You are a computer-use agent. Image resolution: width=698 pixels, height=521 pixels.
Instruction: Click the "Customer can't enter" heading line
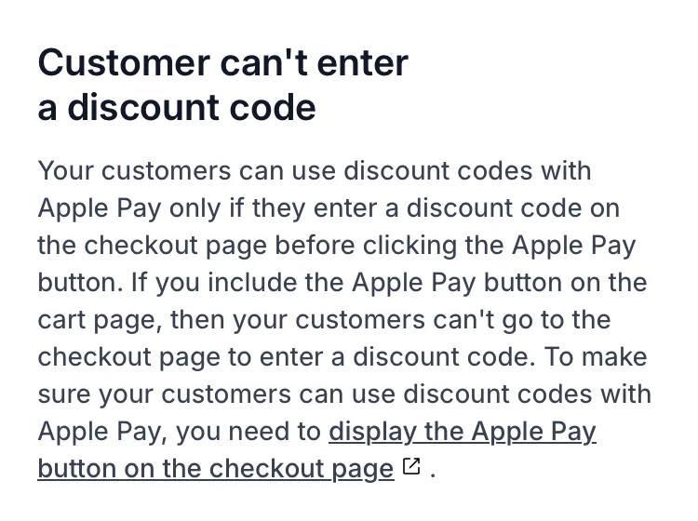(x=222, y=63)
